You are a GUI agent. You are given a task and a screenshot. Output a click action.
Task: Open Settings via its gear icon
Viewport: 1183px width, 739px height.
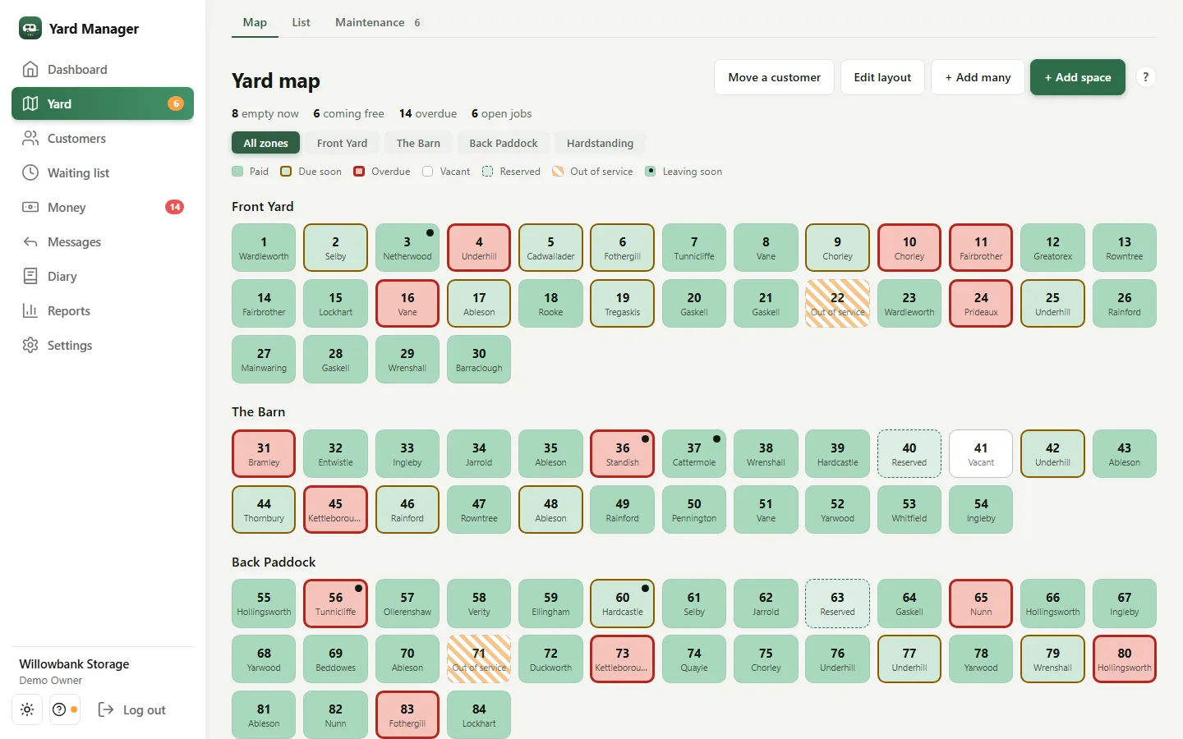click(30, 345)
